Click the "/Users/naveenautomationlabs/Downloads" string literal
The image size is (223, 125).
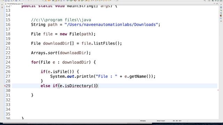click(111, 25)
